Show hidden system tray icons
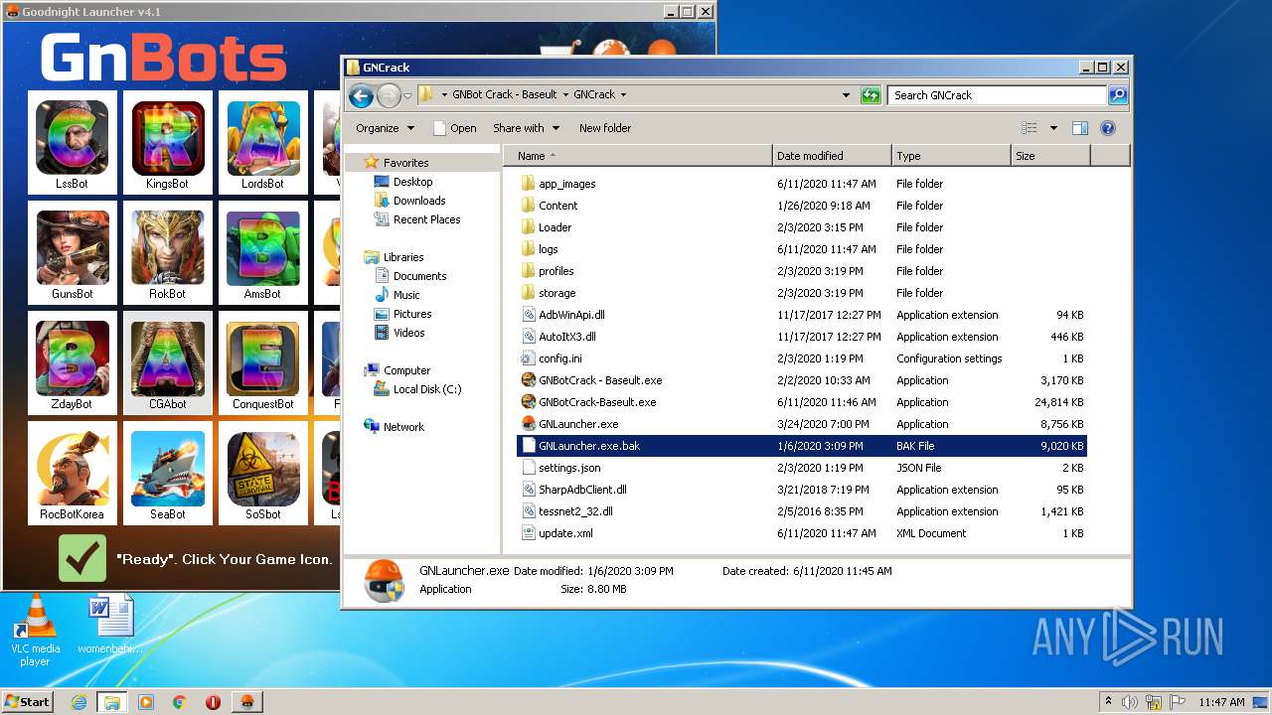1272x715 pixels. [x=1108, y=702]
